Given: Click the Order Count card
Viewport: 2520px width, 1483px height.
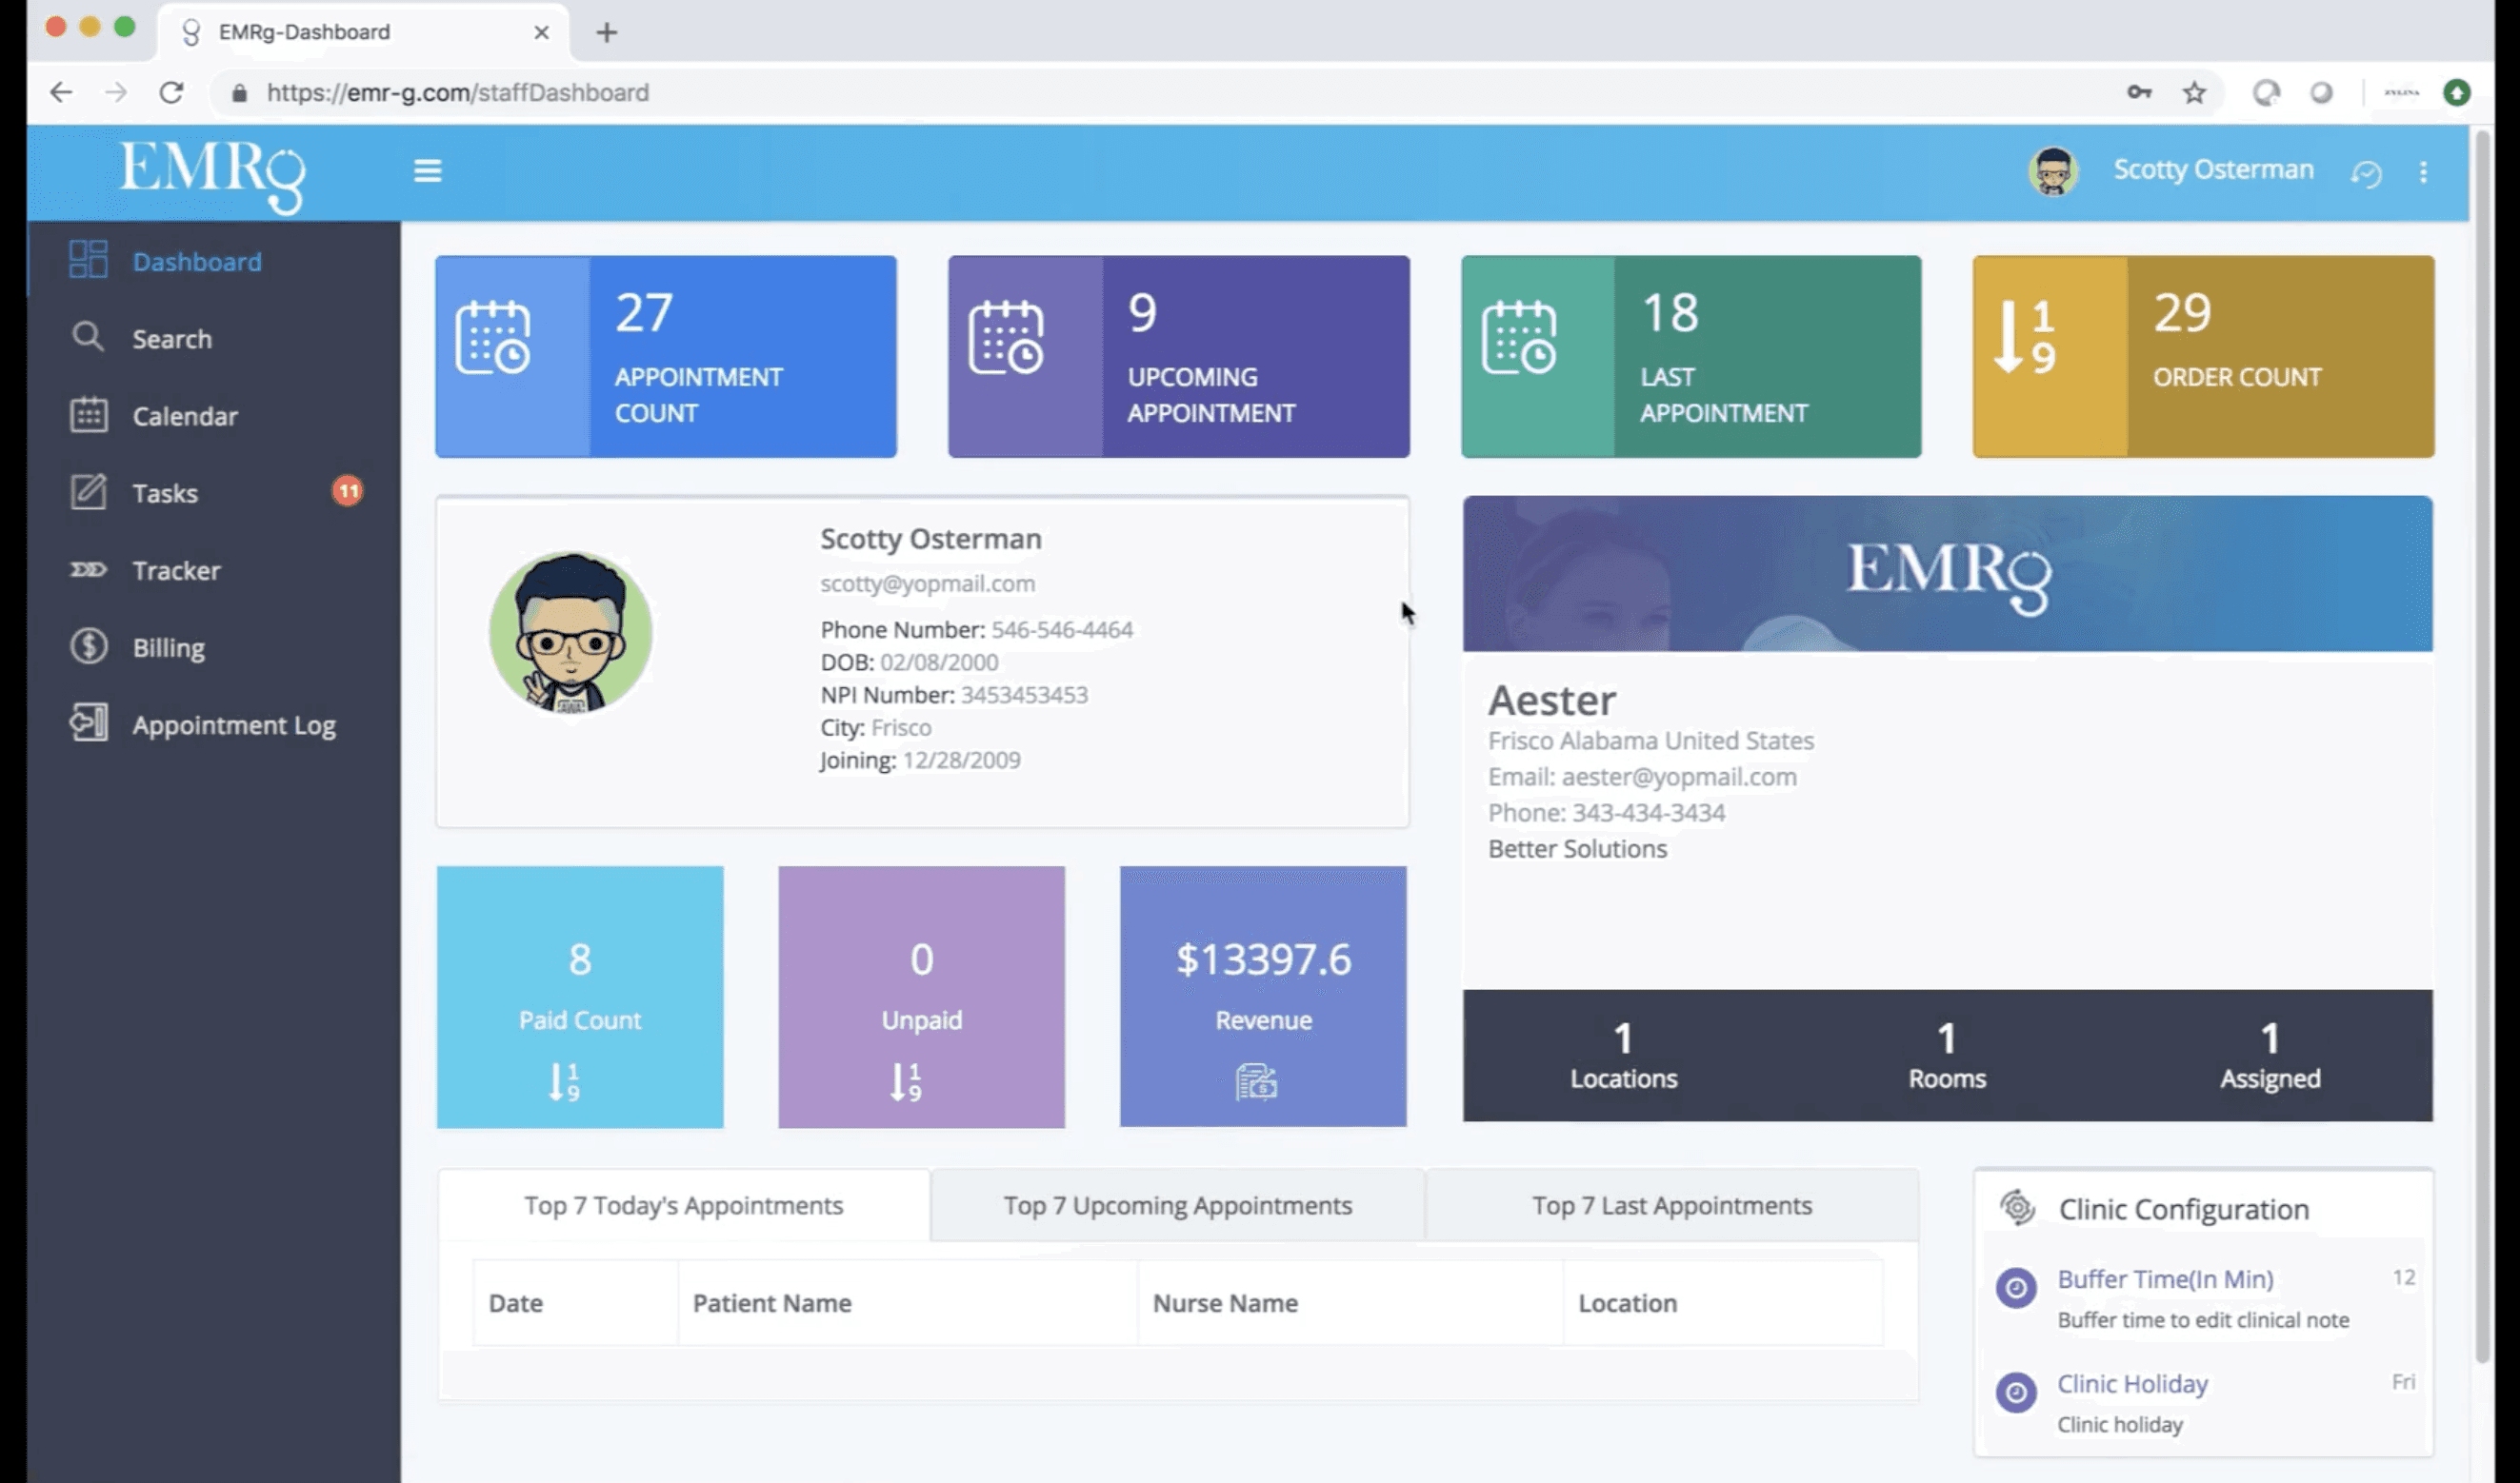Looking at the screenshot, I should 2202,357.
